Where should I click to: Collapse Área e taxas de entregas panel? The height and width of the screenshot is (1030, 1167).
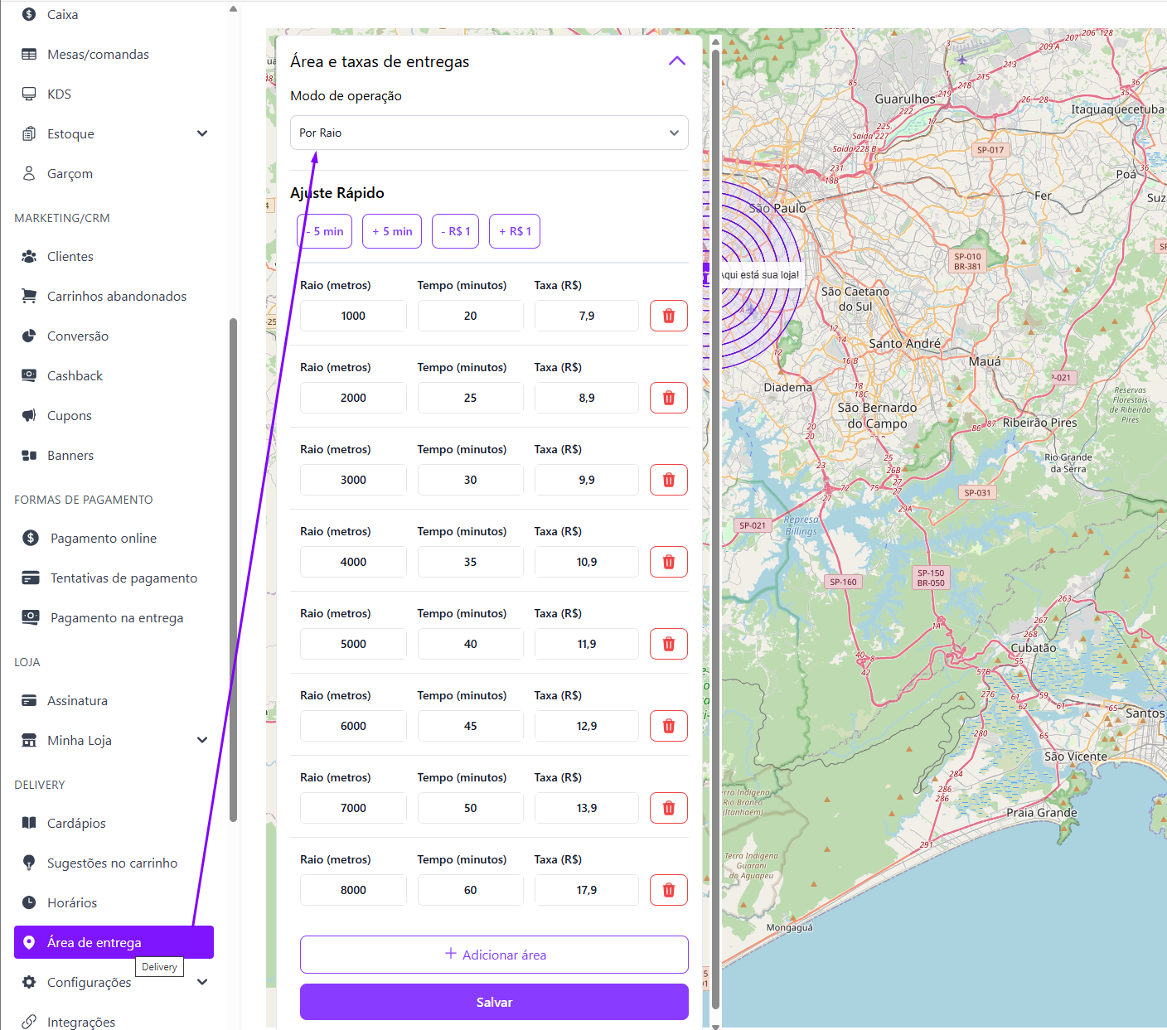point(676,61)
